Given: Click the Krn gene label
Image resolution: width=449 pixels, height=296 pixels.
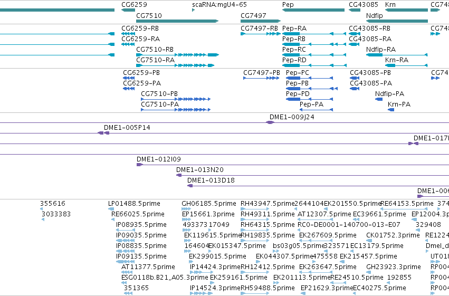Looking at the screenshot, I should coord(390,5).
